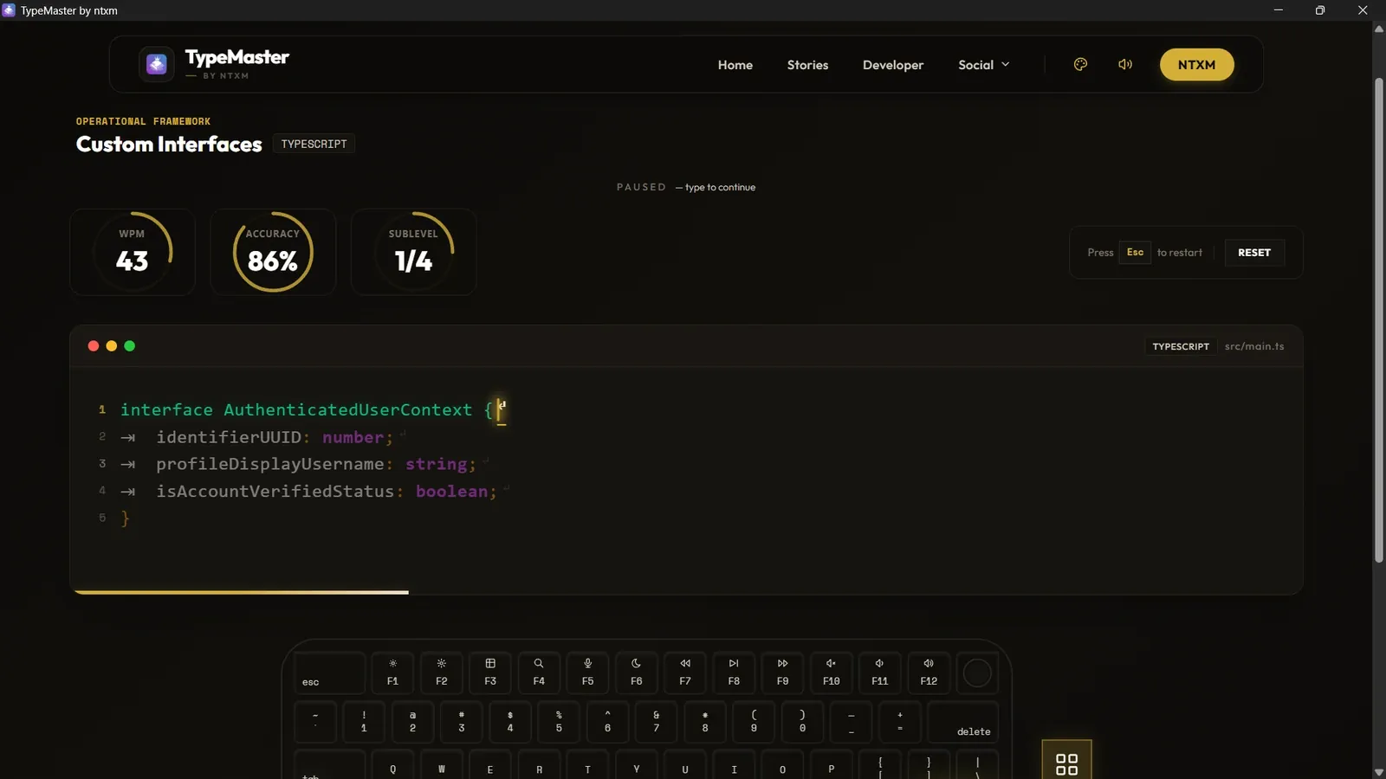Click the esc key on virtual keyboard
This screenshot has width=1386, height=779.
pos(329,673)
